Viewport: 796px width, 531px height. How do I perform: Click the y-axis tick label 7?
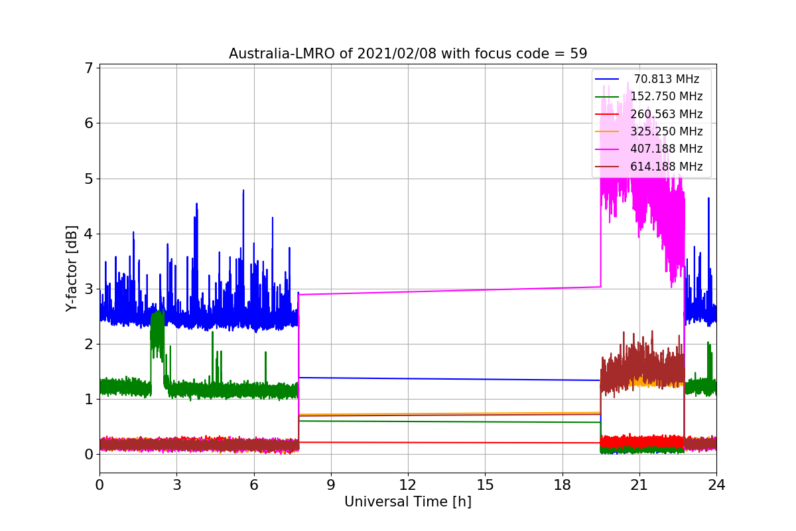[x=88, y=68]
